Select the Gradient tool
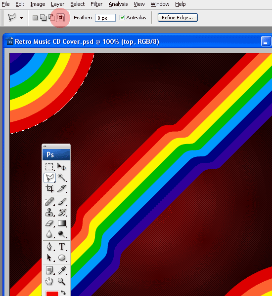272x296 pixels. pos(62,223)
